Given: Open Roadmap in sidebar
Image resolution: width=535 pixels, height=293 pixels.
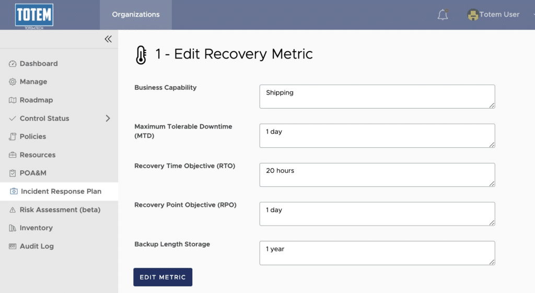Looking at the screenshot, I should (36, 100).
